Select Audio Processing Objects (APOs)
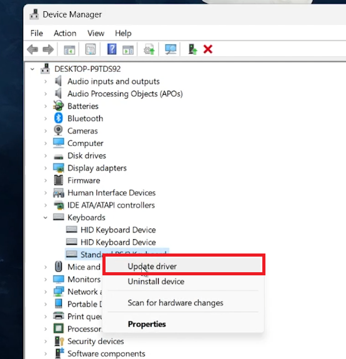The width and height of the screenshot is (346, 359). [125, 94]
